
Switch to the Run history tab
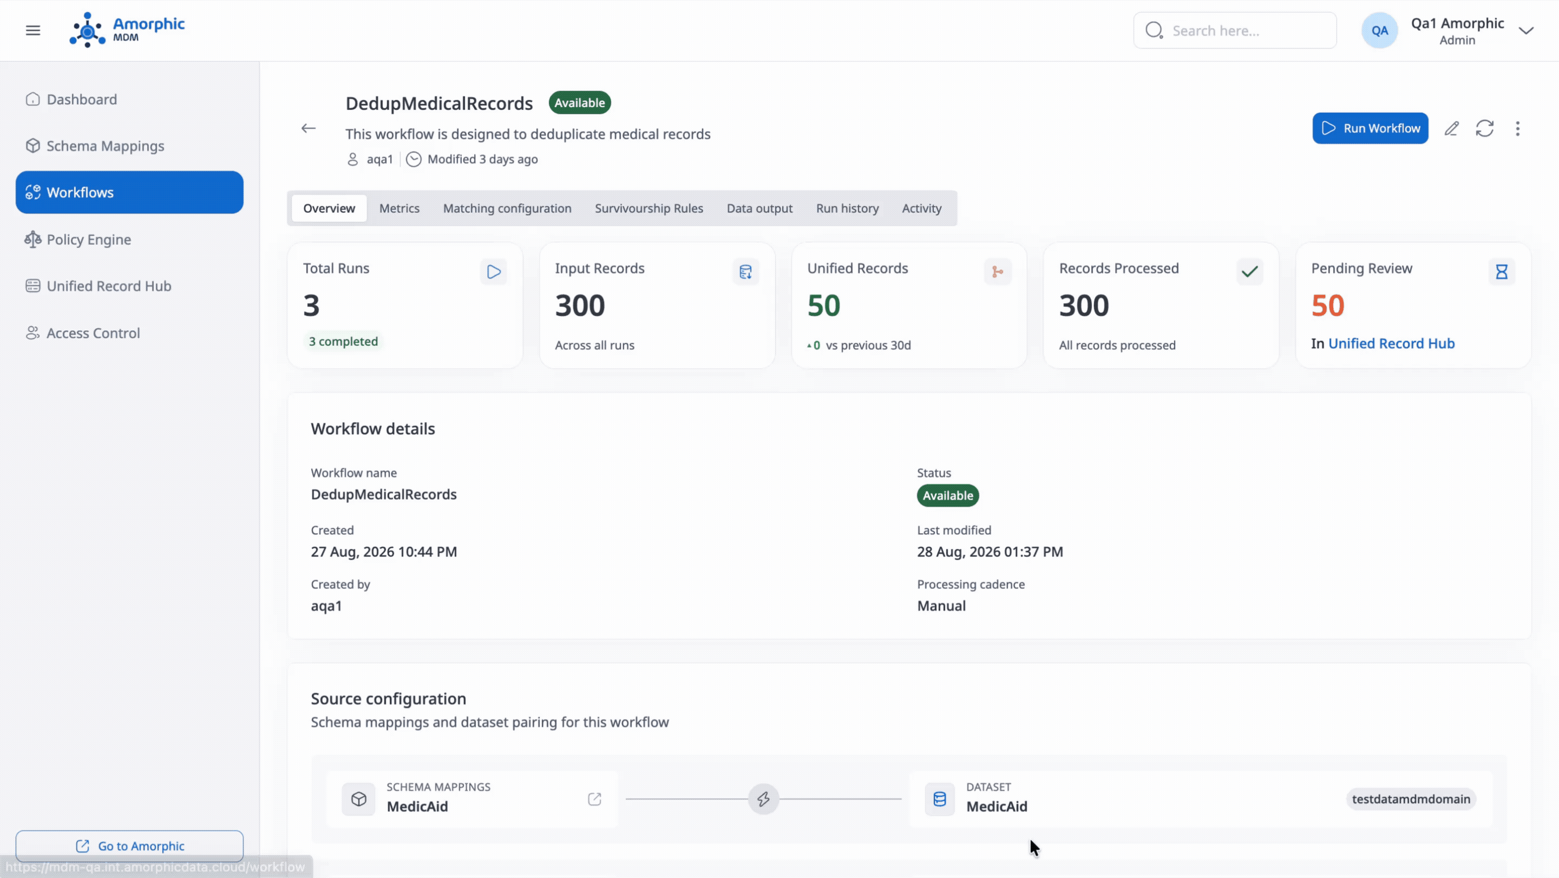click(847, 208)
